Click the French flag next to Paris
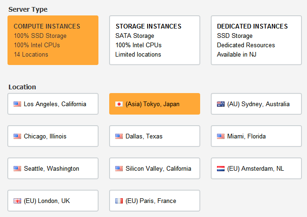 (119, 201)
